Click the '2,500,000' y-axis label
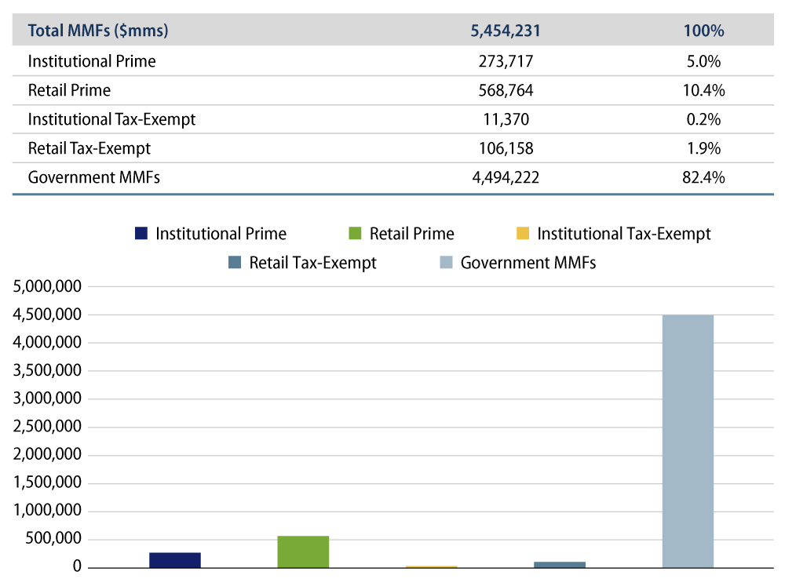The height and width of the screenshot is (586, 785). tap(47, 427)
